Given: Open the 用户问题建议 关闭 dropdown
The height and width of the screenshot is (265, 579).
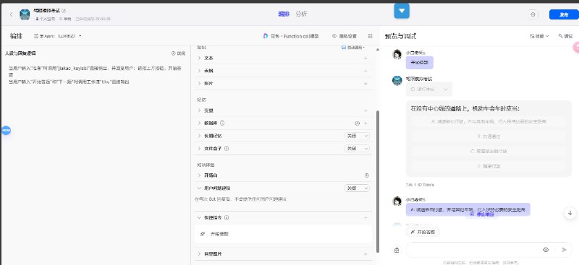Looking at the screenshot, I should click(x=357, y=188).
